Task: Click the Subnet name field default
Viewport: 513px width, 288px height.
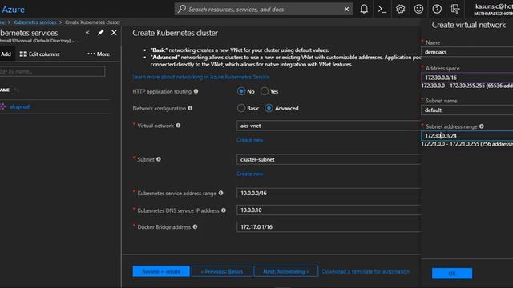Action: [x=467, y=110]
